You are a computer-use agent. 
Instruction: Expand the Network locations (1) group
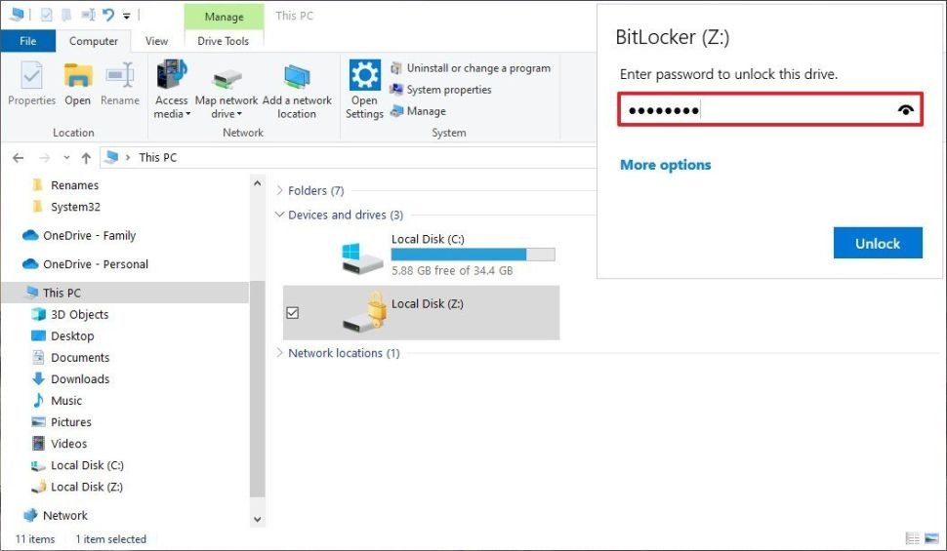pos(279,353)
